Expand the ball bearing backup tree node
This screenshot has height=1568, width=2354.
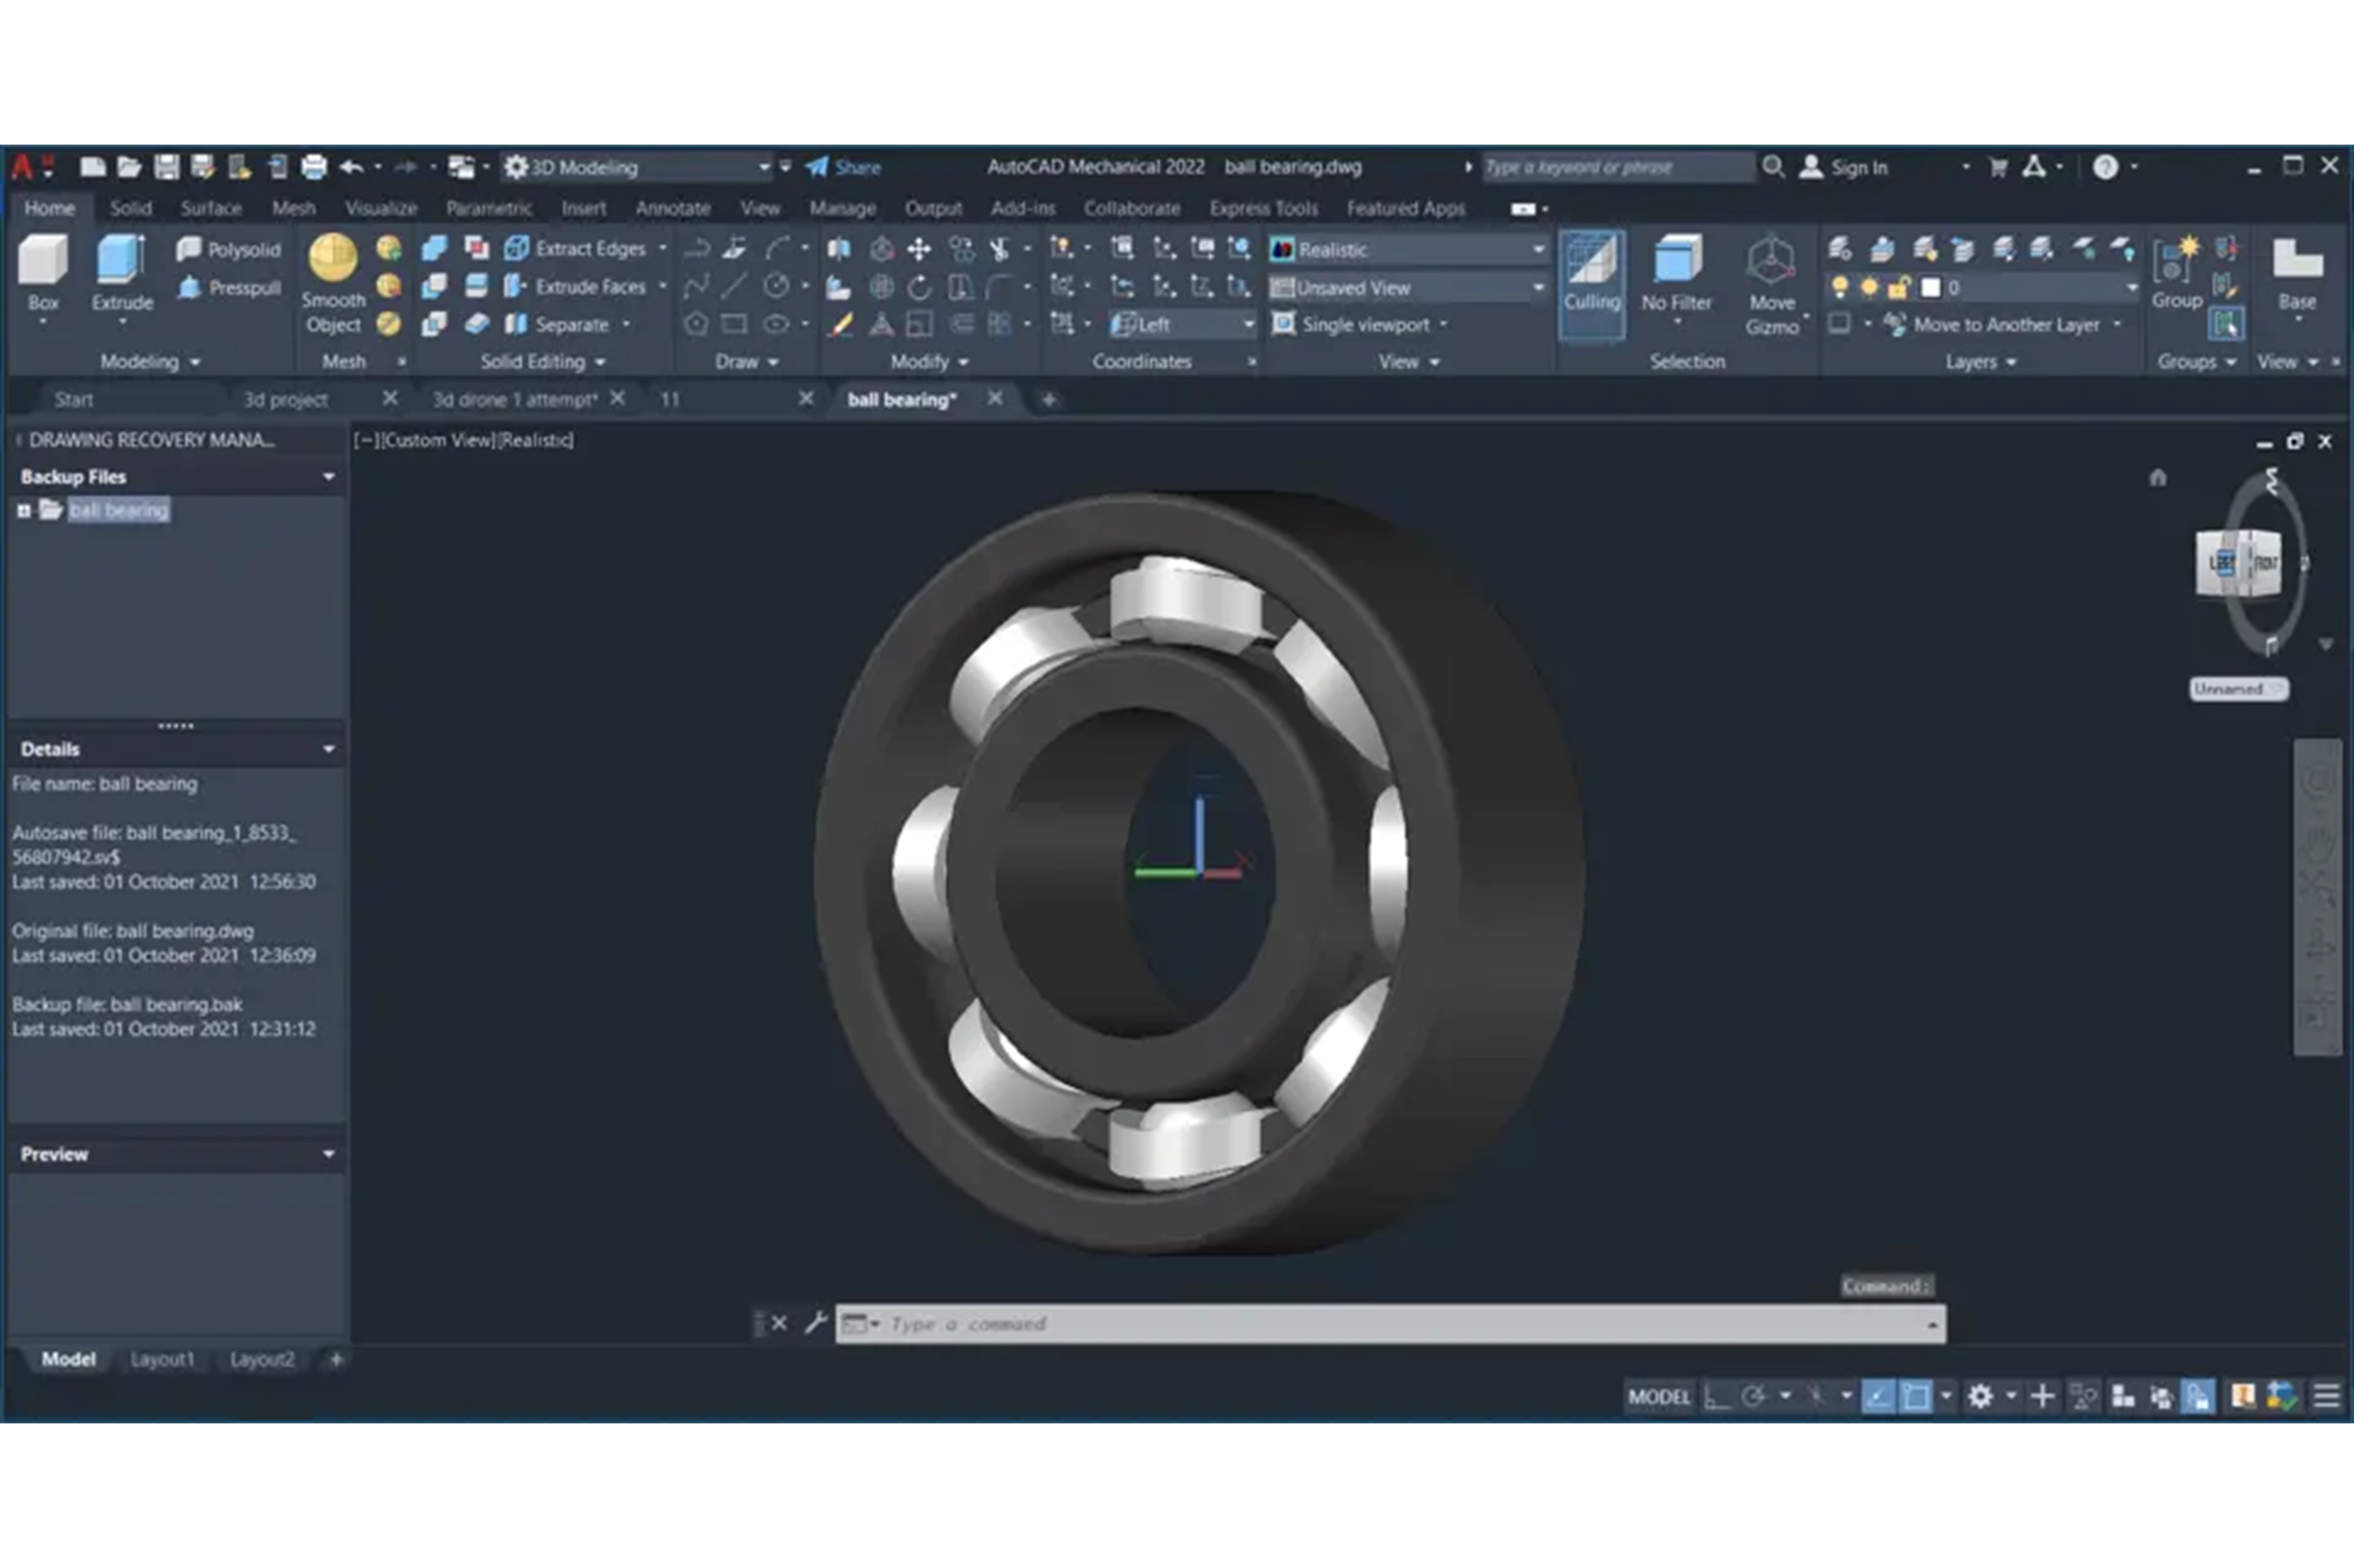tap(23, 511)
